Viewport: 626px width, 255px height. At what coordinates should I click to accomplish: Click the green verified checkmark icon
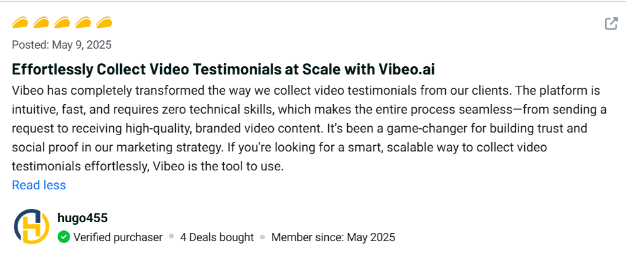(63, 237)
